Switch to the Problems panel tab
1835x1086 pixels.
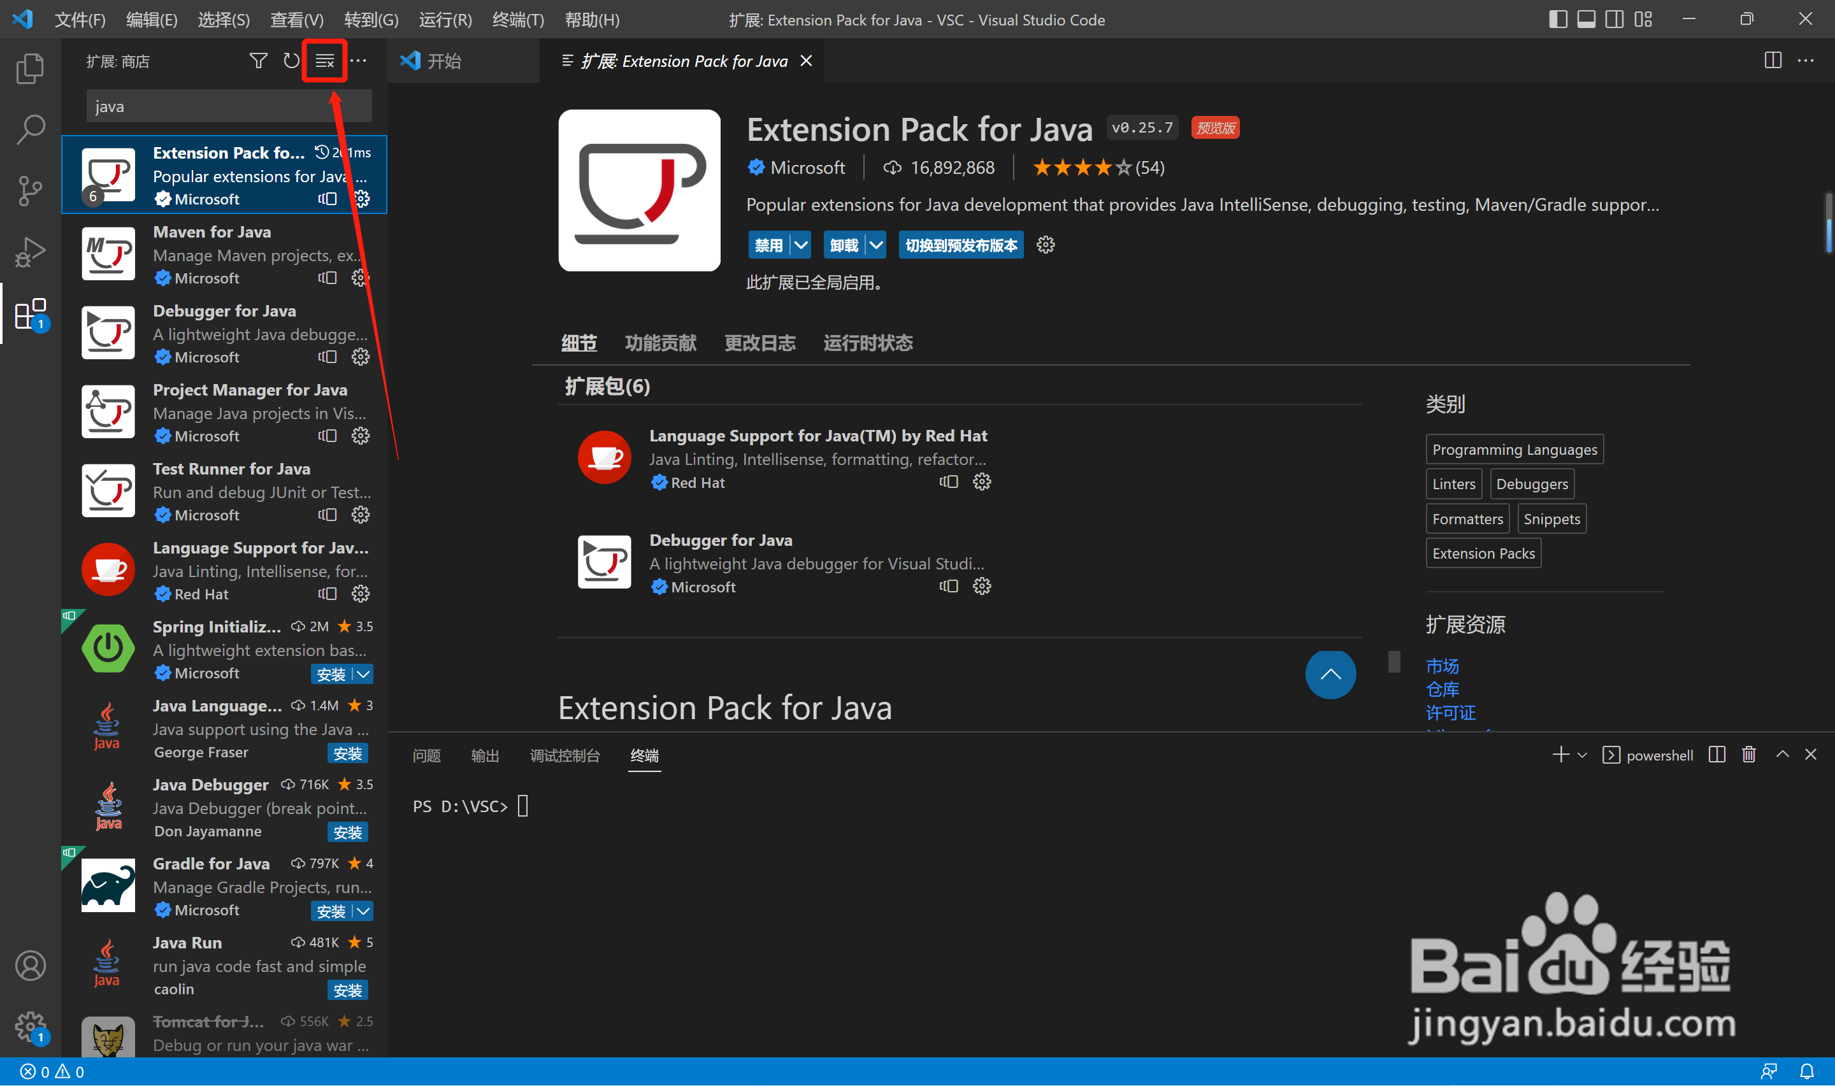pyautogui.click(x=426, y=755)
